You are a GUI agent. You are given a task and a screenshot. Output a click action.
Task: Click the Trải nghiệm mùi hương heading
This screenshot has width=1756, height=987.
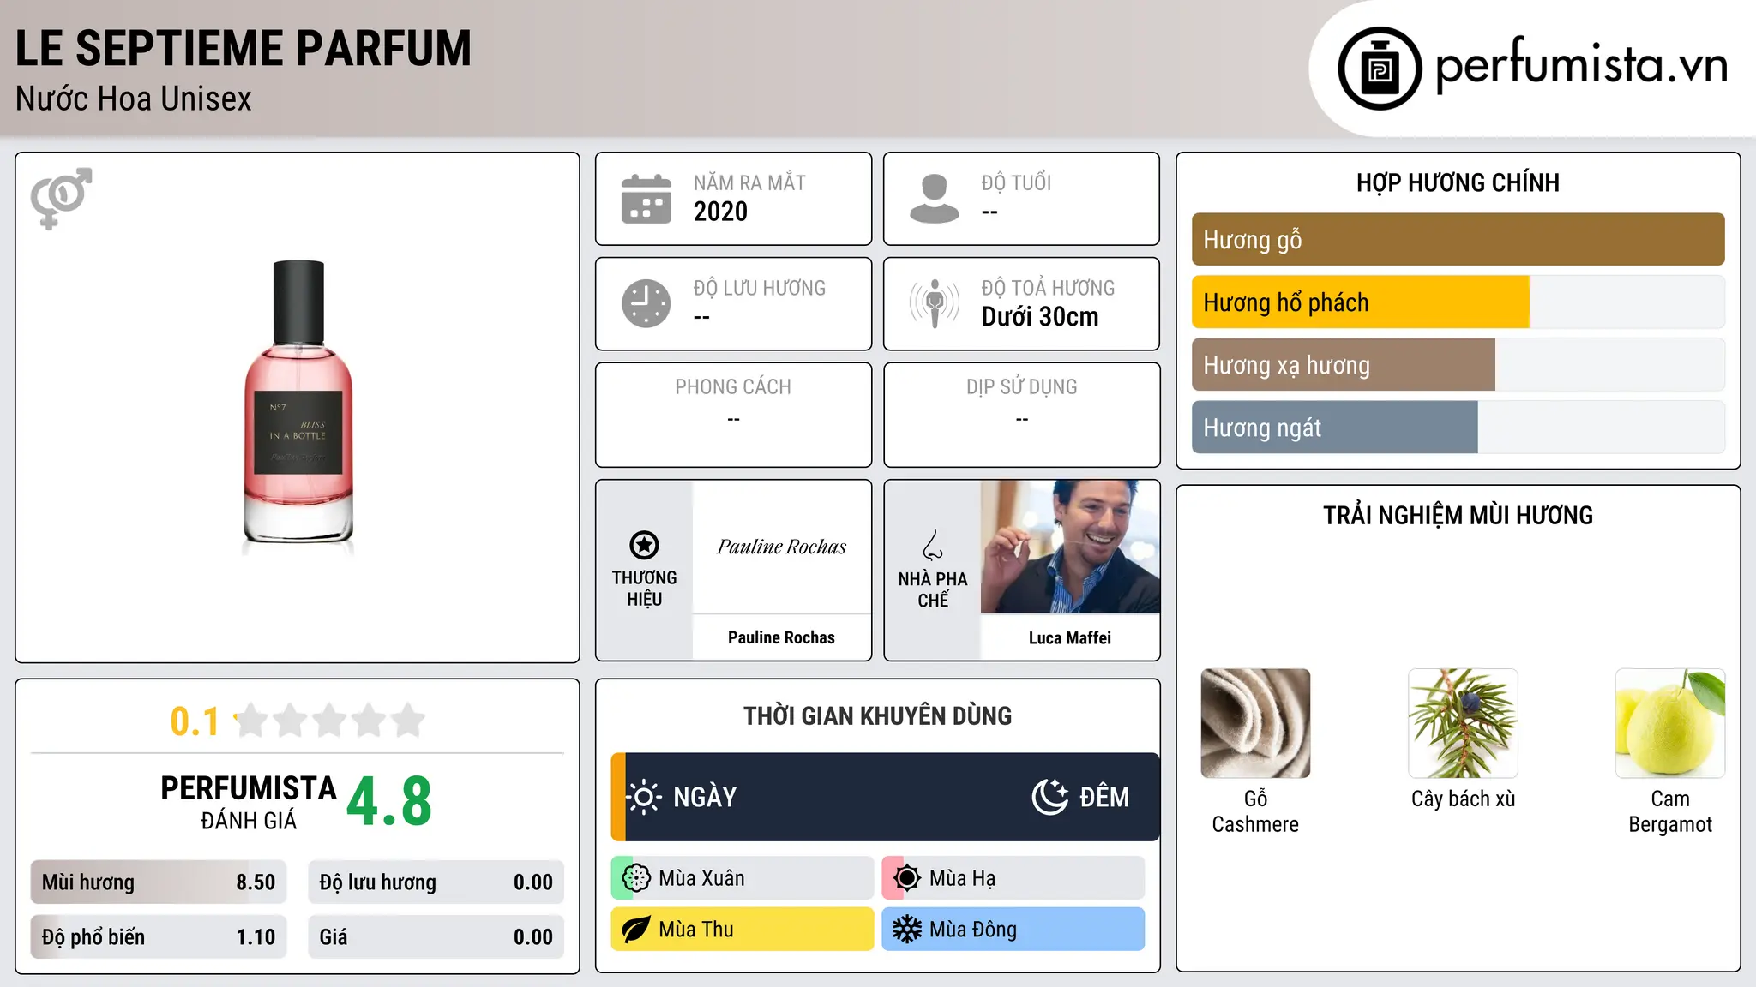click(1458, 515)
